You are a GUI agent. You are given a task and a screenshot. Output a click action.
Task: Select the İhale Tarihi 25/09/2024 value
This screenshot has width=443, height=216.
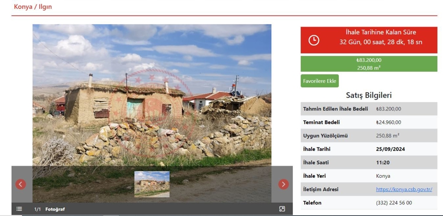point(390,149)
